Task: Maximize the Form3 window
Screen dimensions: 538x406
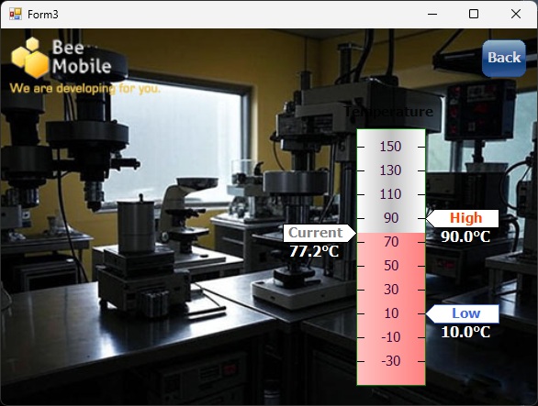Action: [x=474, y=14]
